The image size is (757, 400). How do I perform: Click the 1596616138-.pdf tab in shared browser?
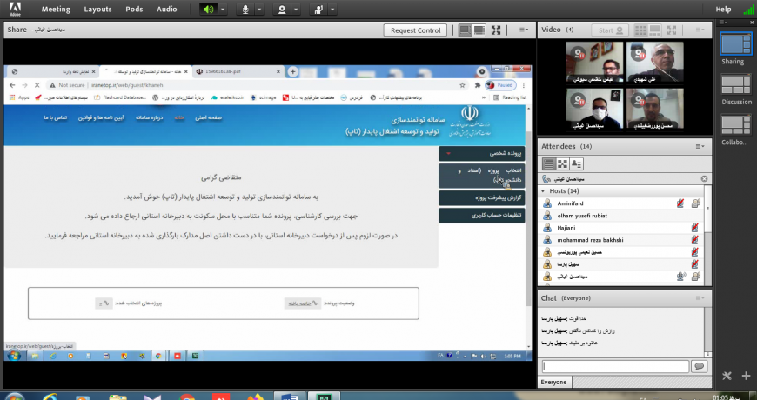coord(238,71)
